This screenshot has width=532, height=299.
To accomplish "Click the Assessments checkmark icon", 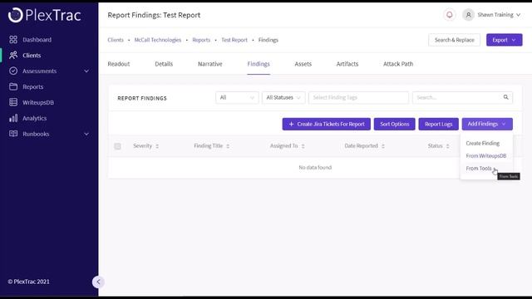I will (13, 71).
